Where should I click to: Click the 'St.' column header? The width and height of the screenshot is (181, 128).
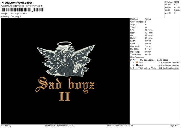tap(141, 60)
